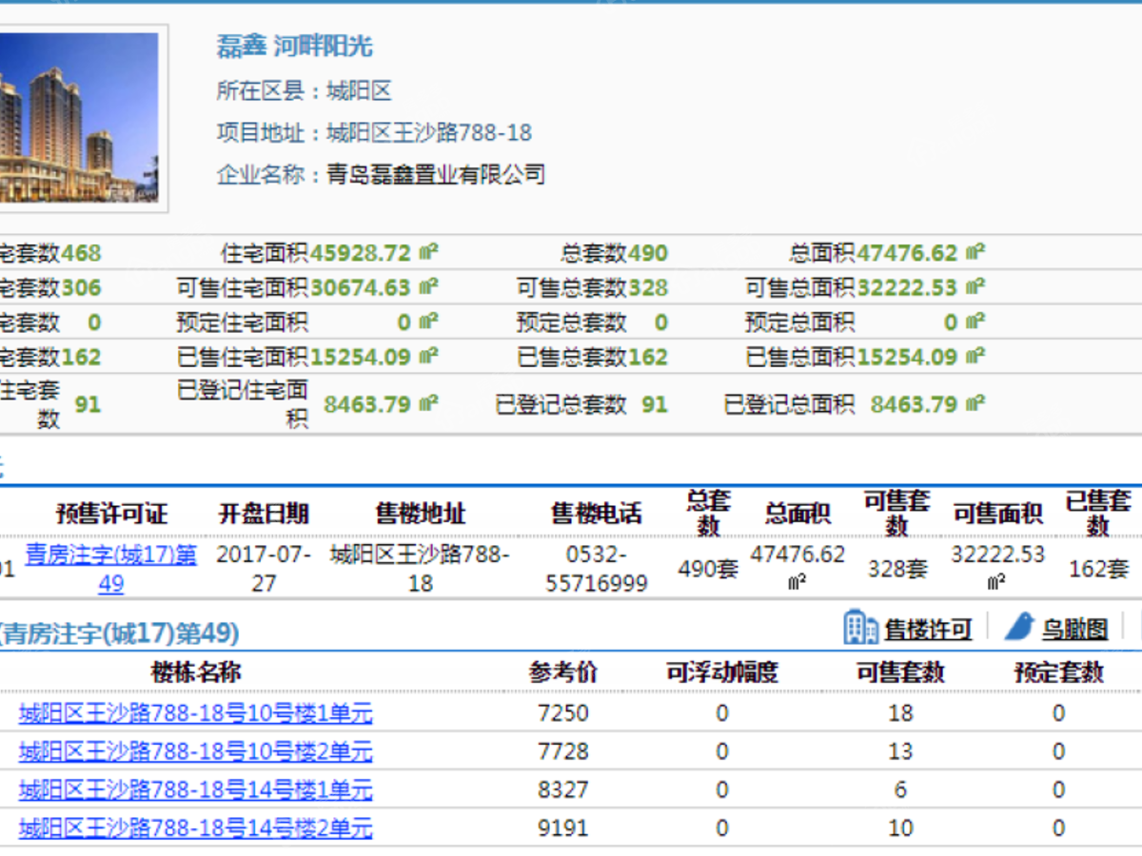The height and width of the screenshot is (856, 1142).
Task: Open building link 14号楼2单元
Action: tap(195, 828)
